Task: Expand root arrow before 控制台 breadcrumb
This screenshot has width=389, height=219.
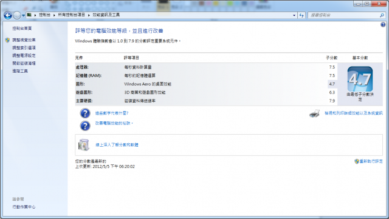Action: pos(35,15)
